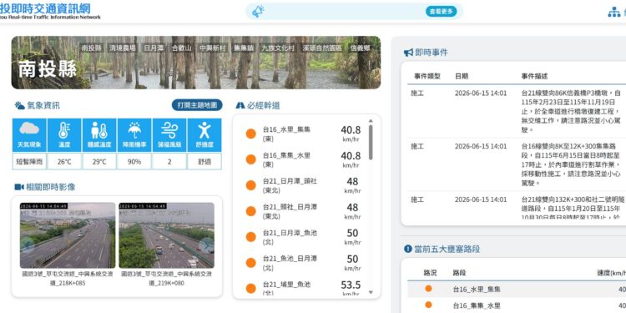The image size is (626, 313).
Task: Click the event row about 台21線雙向86K信義橋
Action: (x=517, y=111)
